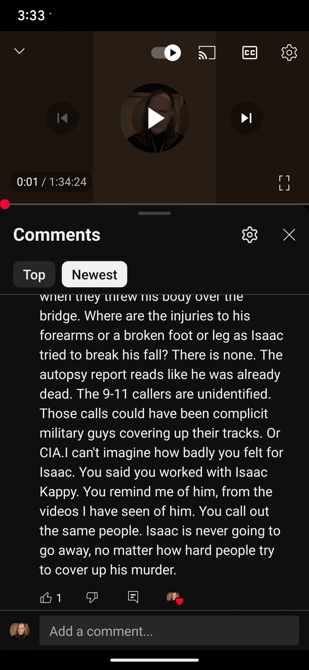
Task: Click the red progress bar scrubber
Action: pos(5,204)
